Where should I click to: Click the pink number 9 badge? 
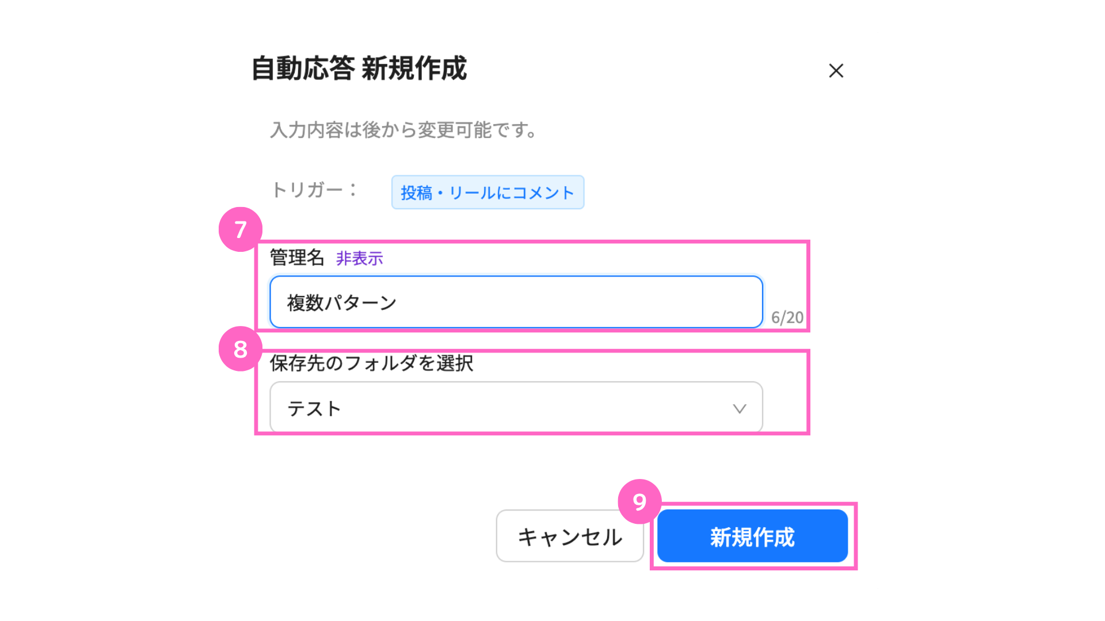pyautogui.click(x=639, y=501)
